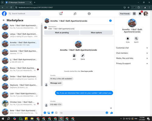Open Karla's apartment conversation
The width and height of the screenshot is (152, 121).
20,27
